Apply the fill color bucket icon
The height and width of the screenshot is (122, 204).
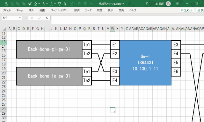[36, 4]
